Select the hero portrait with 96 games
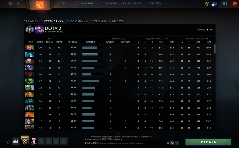This screenshot has width=239, height=148. pyautogui.click(x=29, y=54)
